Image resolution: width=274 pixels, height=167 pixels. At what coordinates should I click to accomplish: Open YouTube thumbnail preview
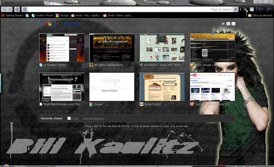pos(212,87)
